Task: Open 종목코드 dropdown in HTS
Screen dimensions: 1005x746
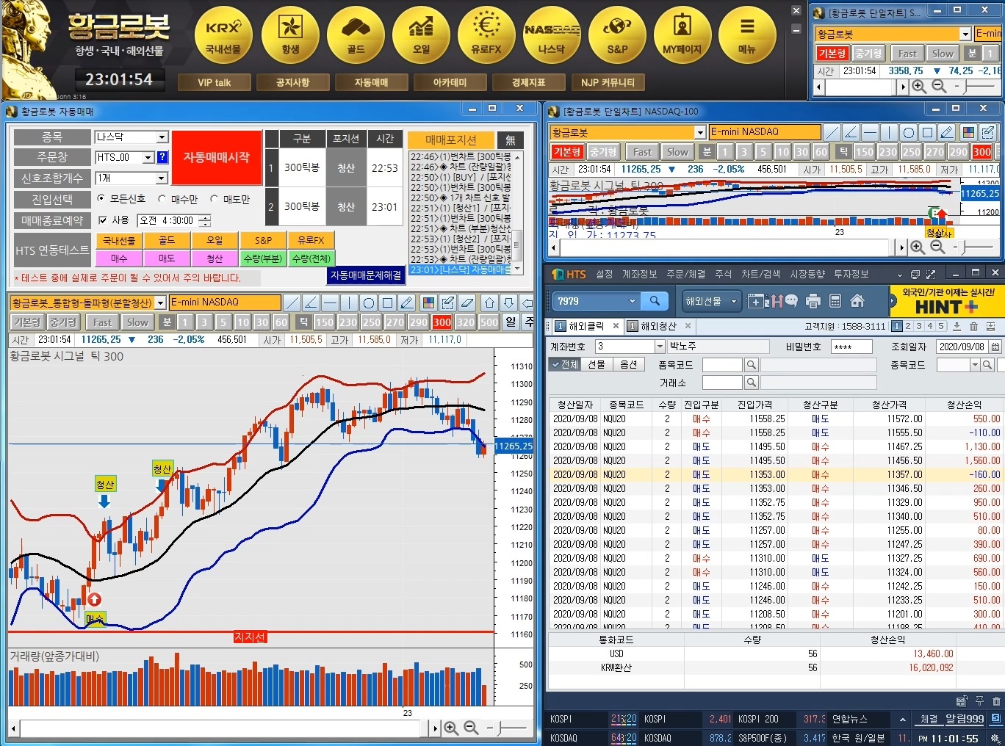Action: pyautogui.click(x=975, y=365)
